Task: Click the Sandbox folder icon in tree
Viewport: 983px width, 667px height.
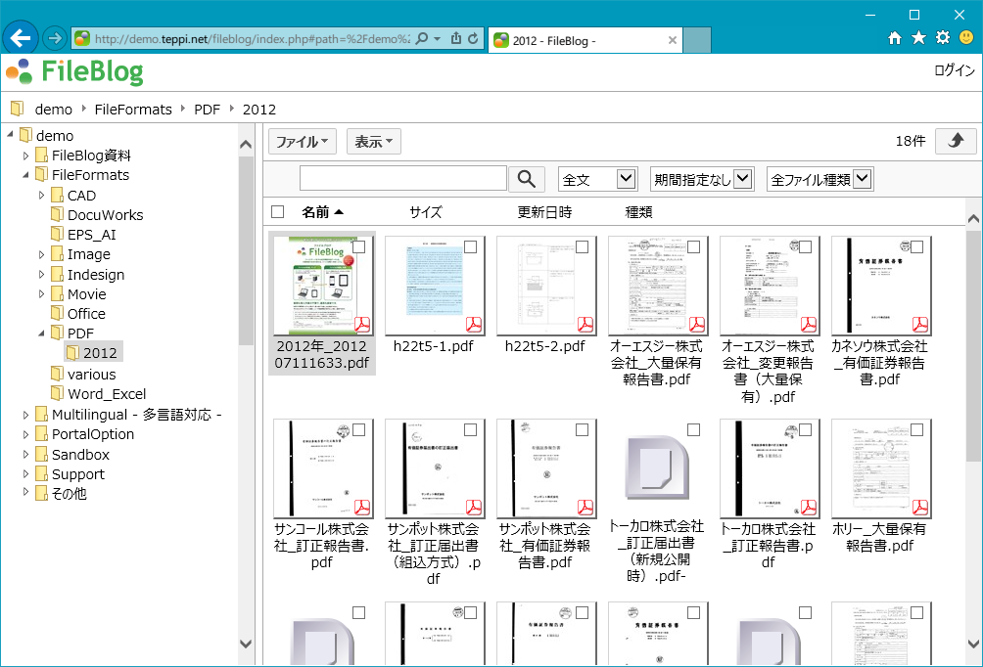Action: (x=41, y=454)
